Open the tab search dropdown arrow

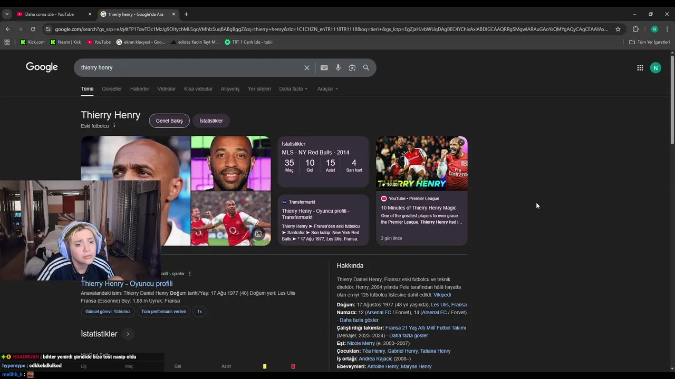[x=7, y=14]
